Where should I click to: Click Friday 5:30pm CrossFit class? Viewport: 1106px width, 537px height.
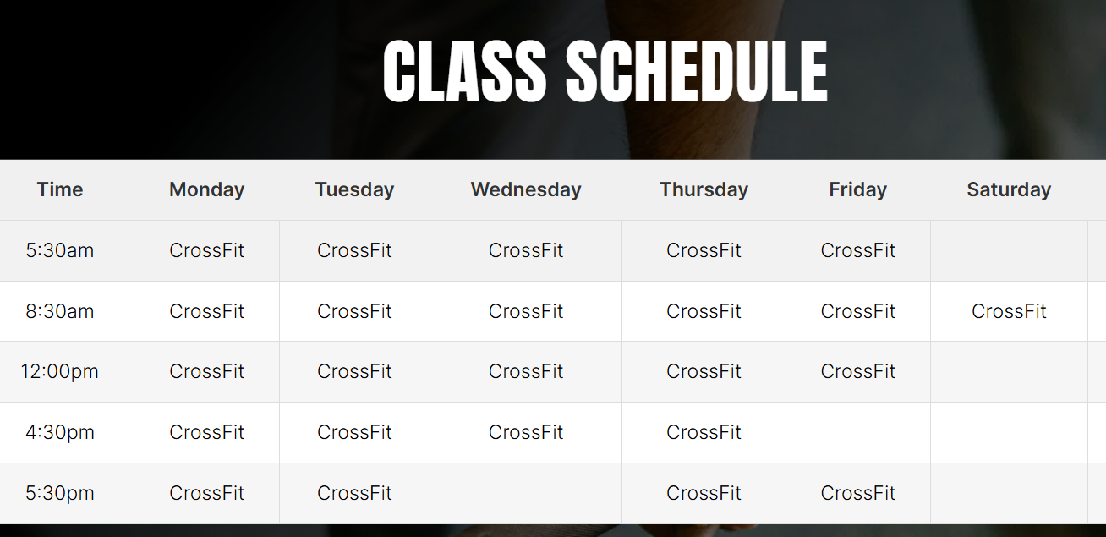point(858,493)
